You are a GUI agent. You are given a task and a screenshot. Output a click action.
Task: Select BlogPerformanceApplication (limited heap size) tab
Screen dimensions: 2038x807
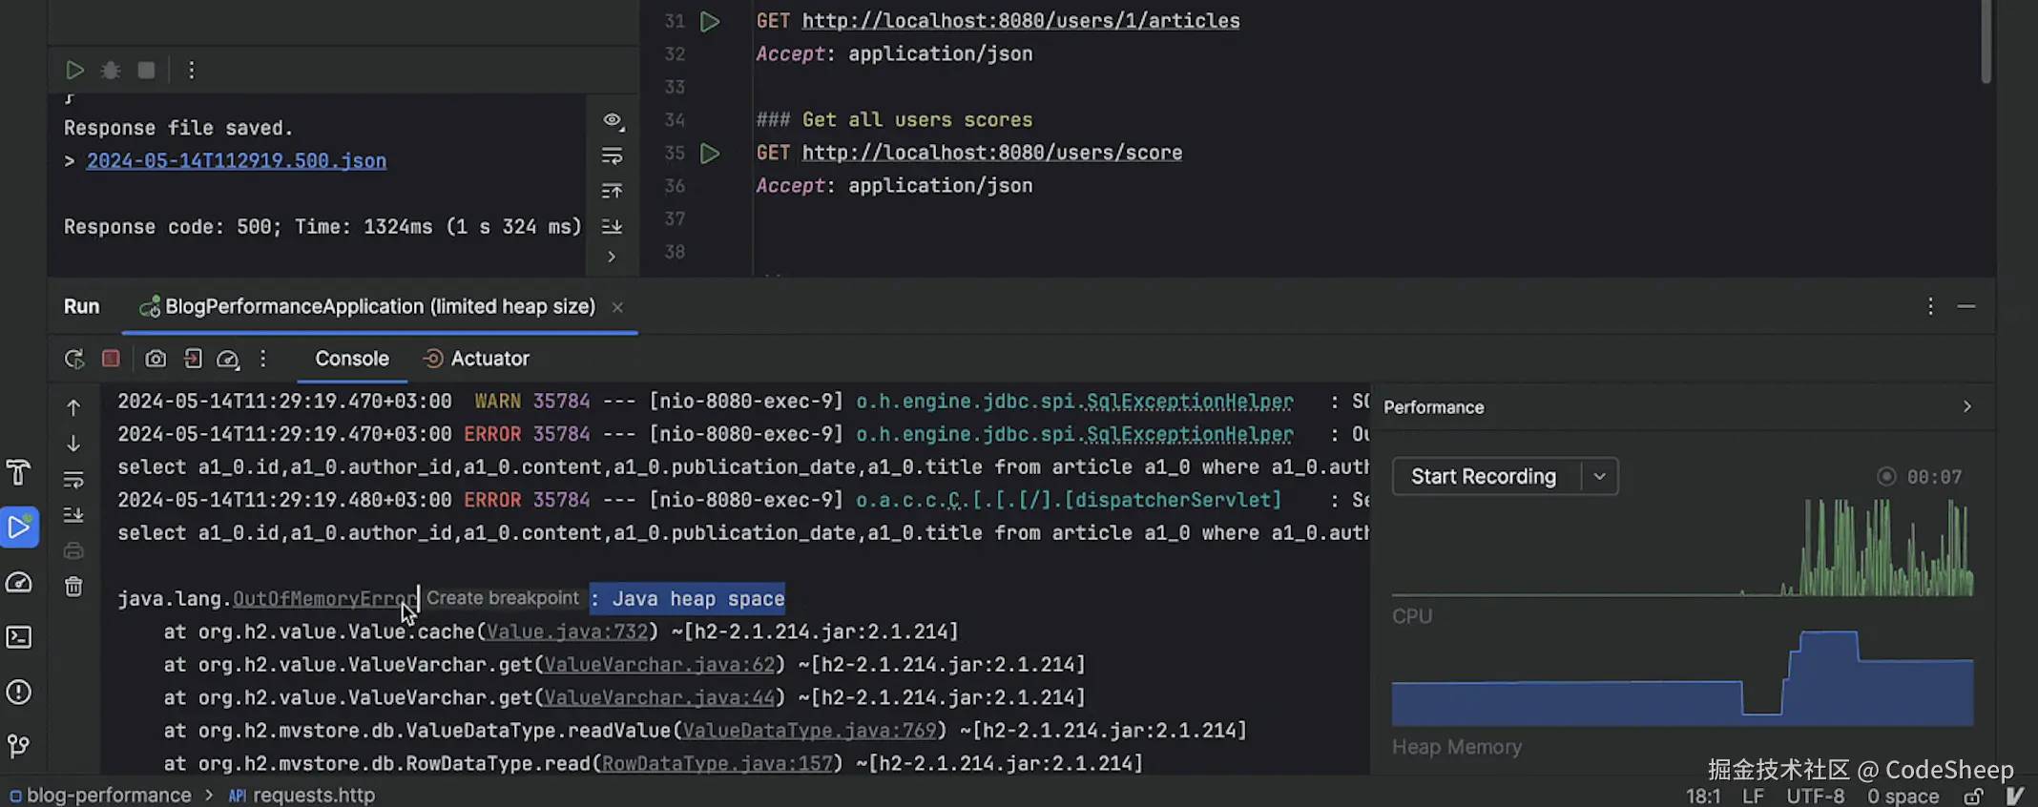pos(380,306)
